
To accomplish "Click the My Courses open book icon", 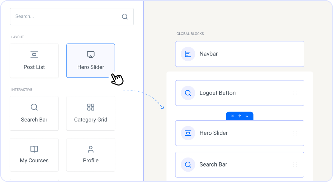I will [34, 149].
